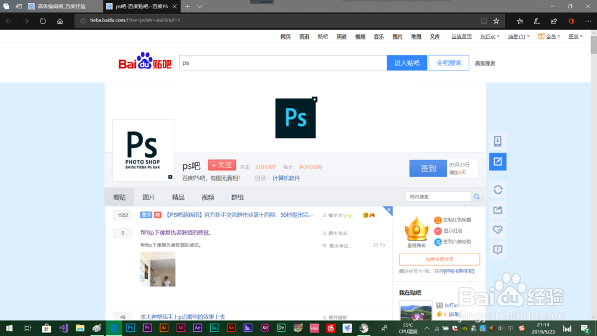This screenshot has width=597, height=336.
Task: Open Premiere Pro from the taskbar
Action: pyautogui.click(x=147, y=328)
